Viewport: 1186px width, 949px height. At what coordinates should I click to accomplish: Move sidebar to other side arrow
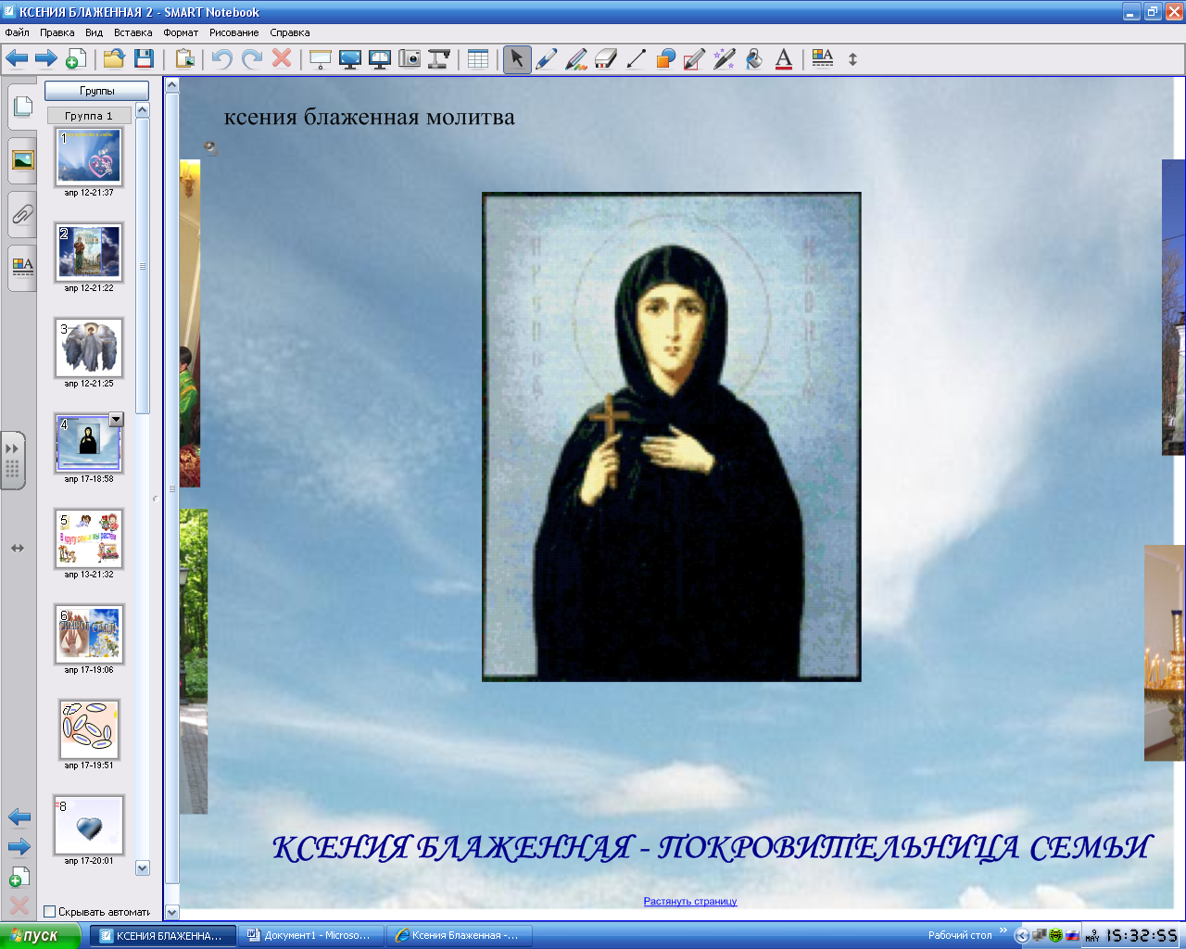tap(18, 549)
